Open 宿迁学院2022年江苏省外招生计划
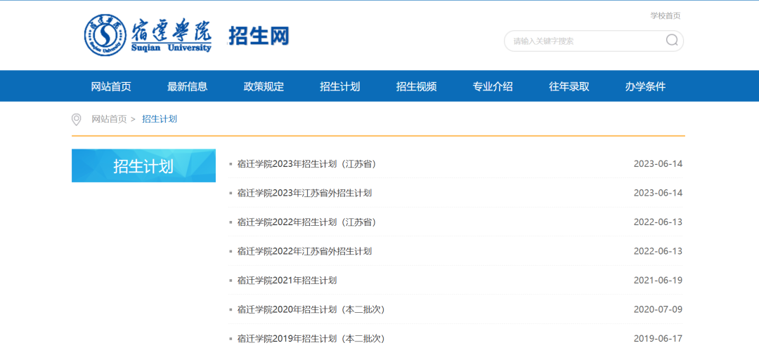The image size is (759, 350). (304, 251)
